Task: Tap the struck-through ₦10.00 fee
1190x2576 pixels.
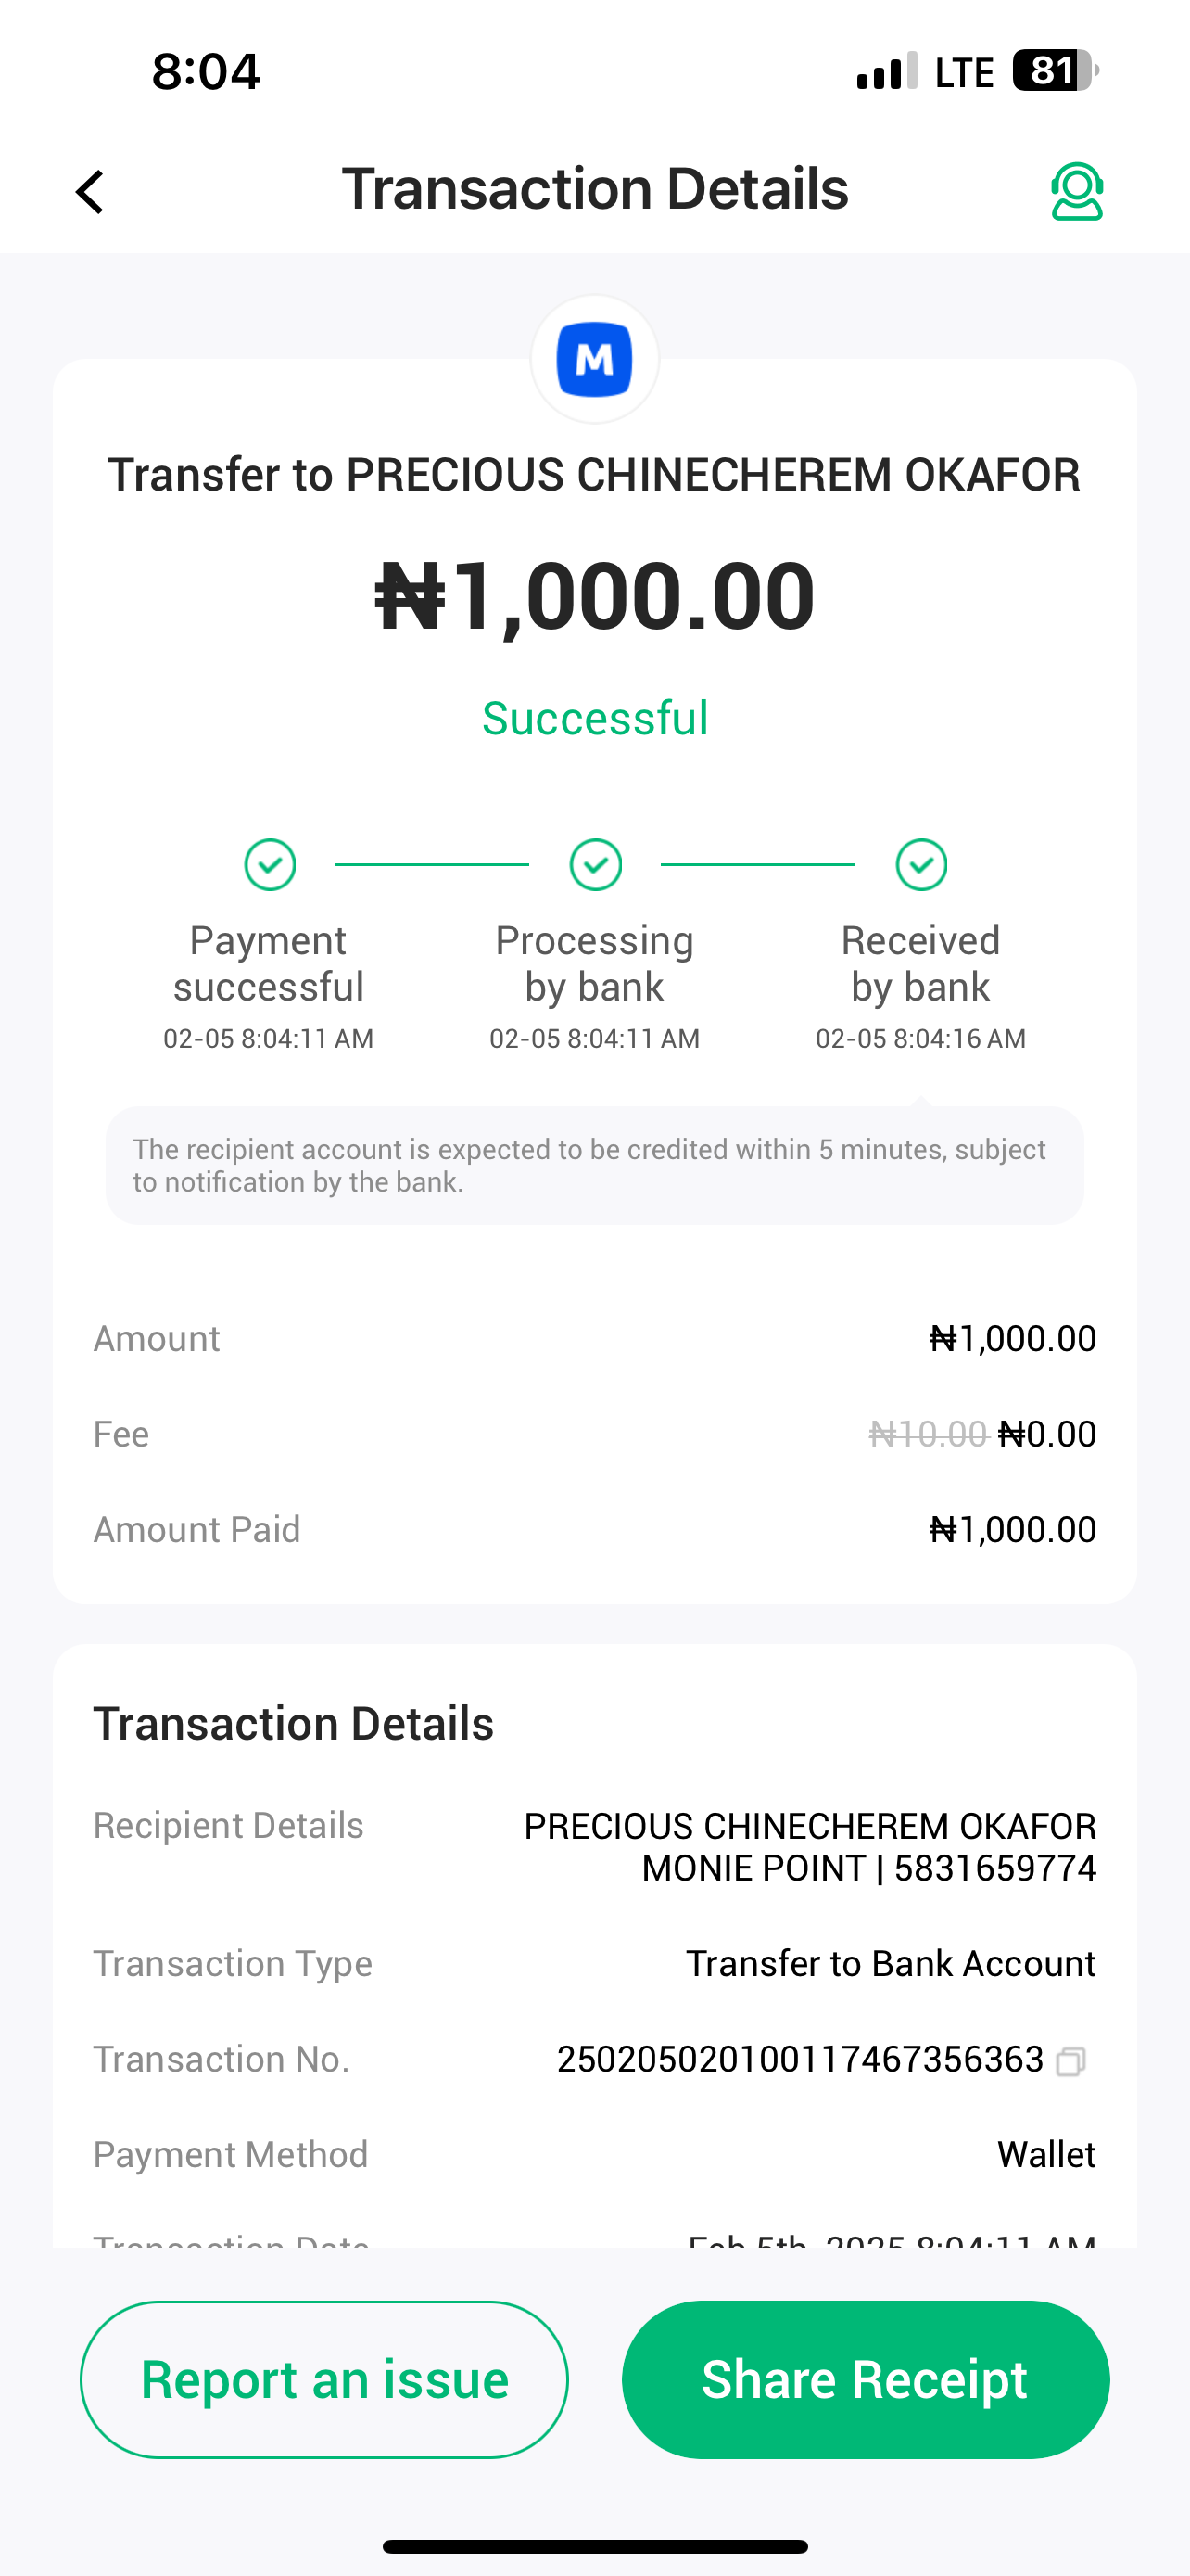Action: tap(929, 1434)
